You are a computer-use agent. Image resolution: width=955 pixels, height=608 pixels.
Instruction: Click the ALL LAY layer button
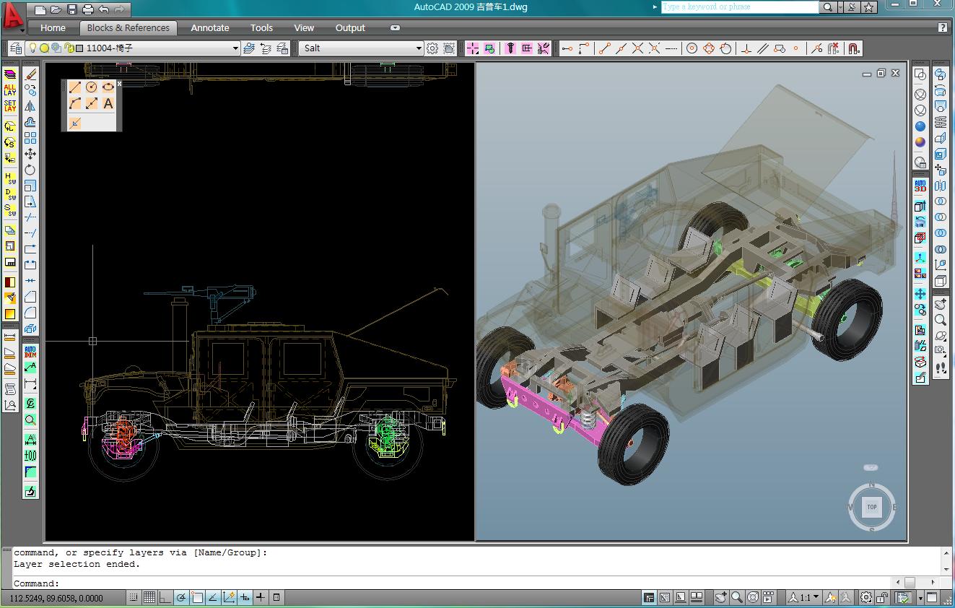point(10,90)
